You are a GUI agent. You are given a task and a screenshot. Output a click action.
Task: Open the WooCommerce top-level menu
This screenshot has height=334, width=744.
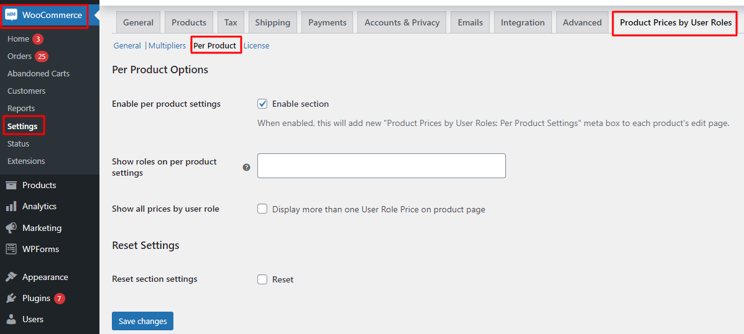52,15
